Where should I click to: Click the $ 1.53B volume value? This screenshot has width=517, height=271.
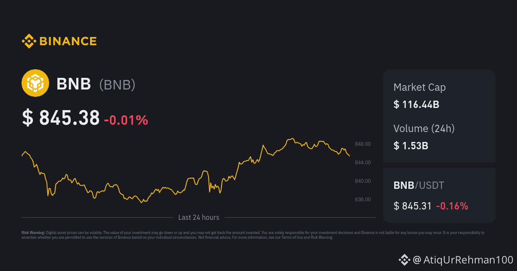point(411,145)
